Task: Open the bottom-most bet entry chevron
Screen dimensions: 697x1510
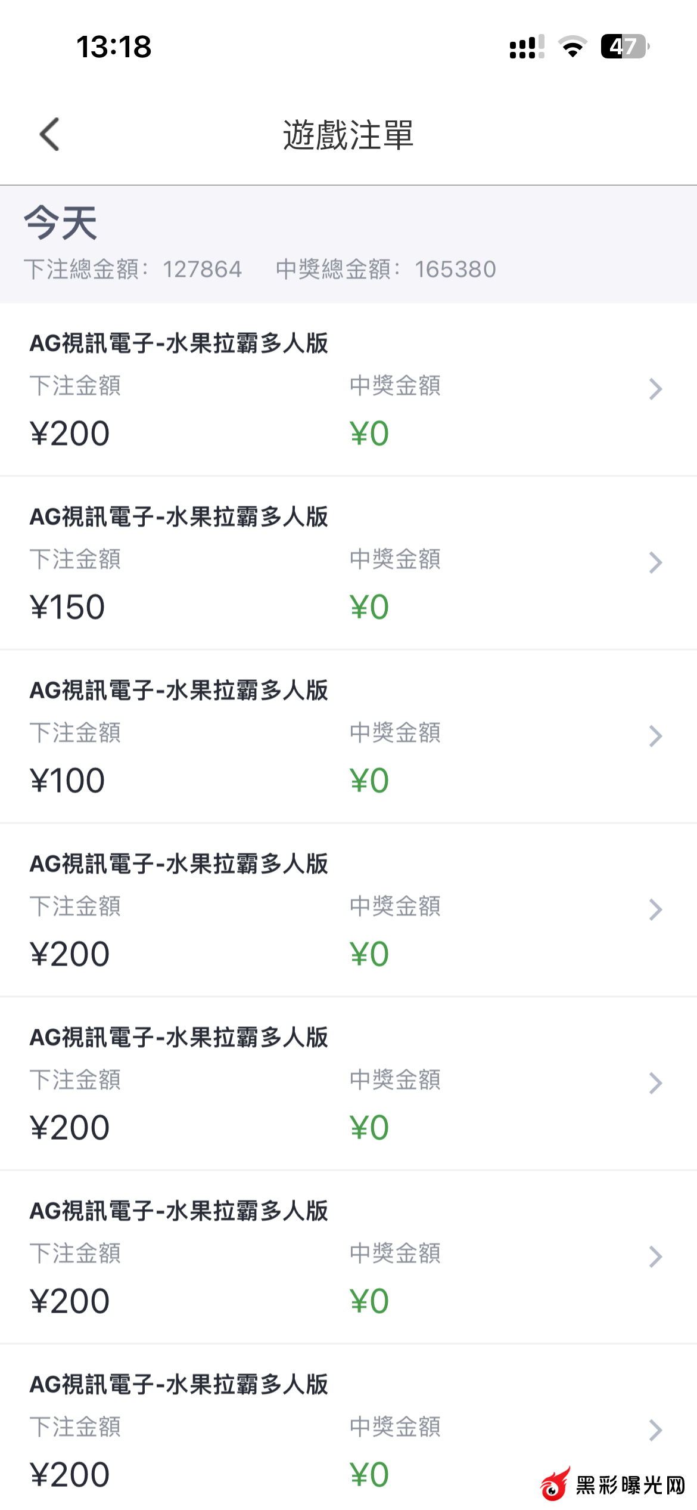Action: click(x=655, y=1430)
